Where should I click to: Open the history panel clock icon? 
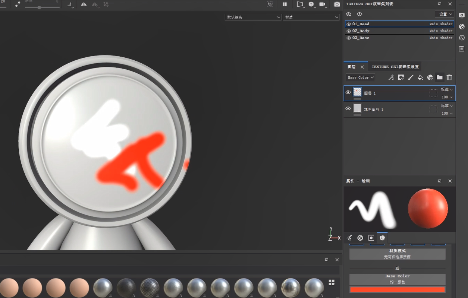coord(462,38)
